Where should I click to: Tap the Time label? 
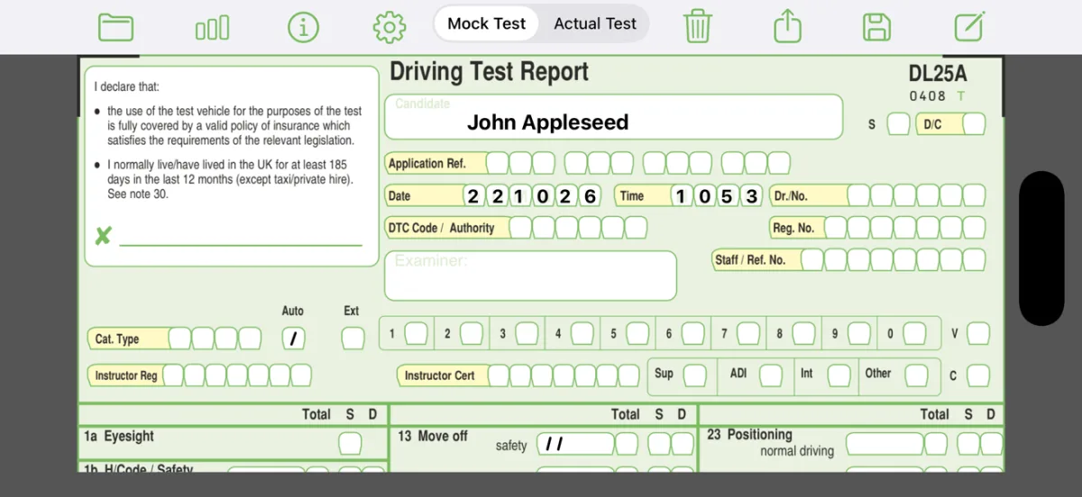[632, 195]
